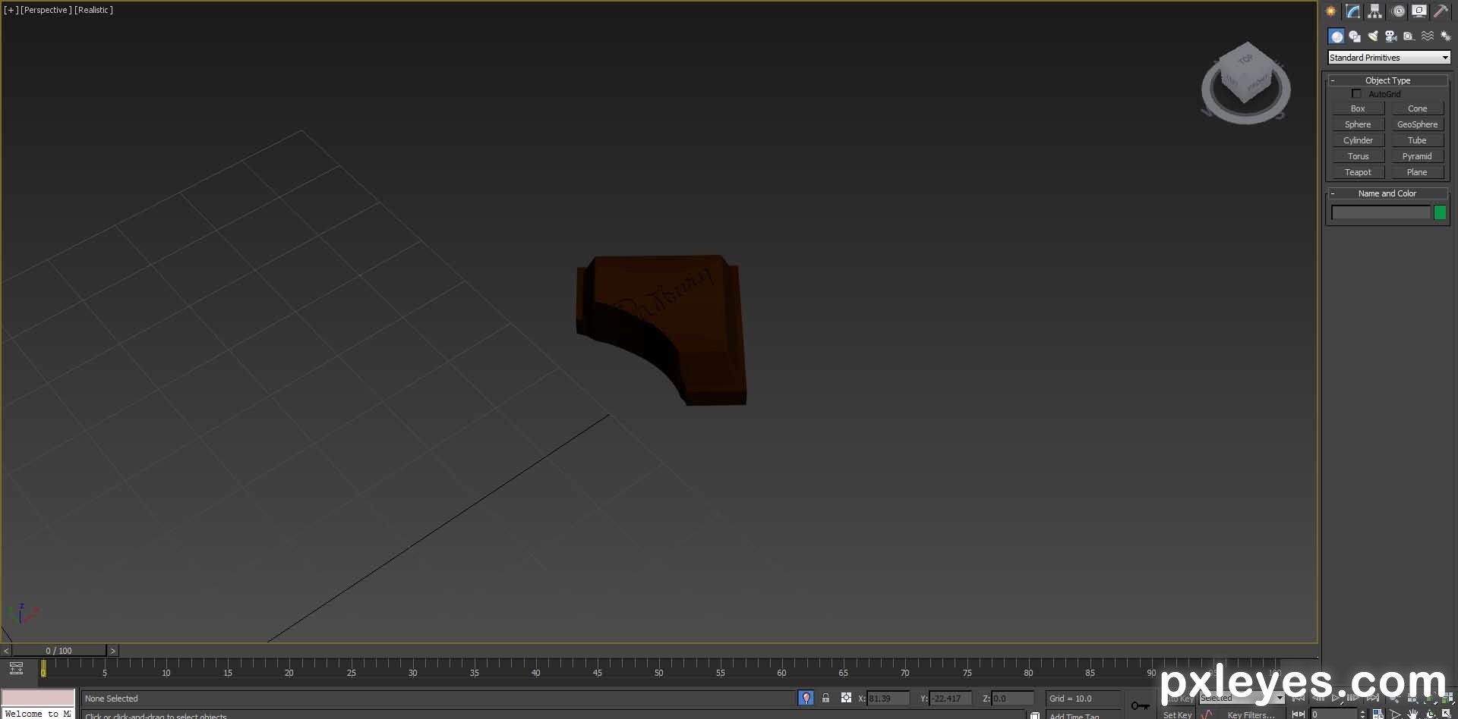Click the Plane primitive button
The width and height of the screenshot is (1458, 719).
tap(1417, 172)
